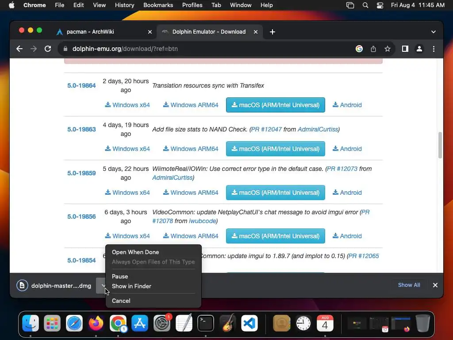Download Android build of 5.0-19859
The width and height of the screenshot is (453, 340).
[x=347, y=193]
